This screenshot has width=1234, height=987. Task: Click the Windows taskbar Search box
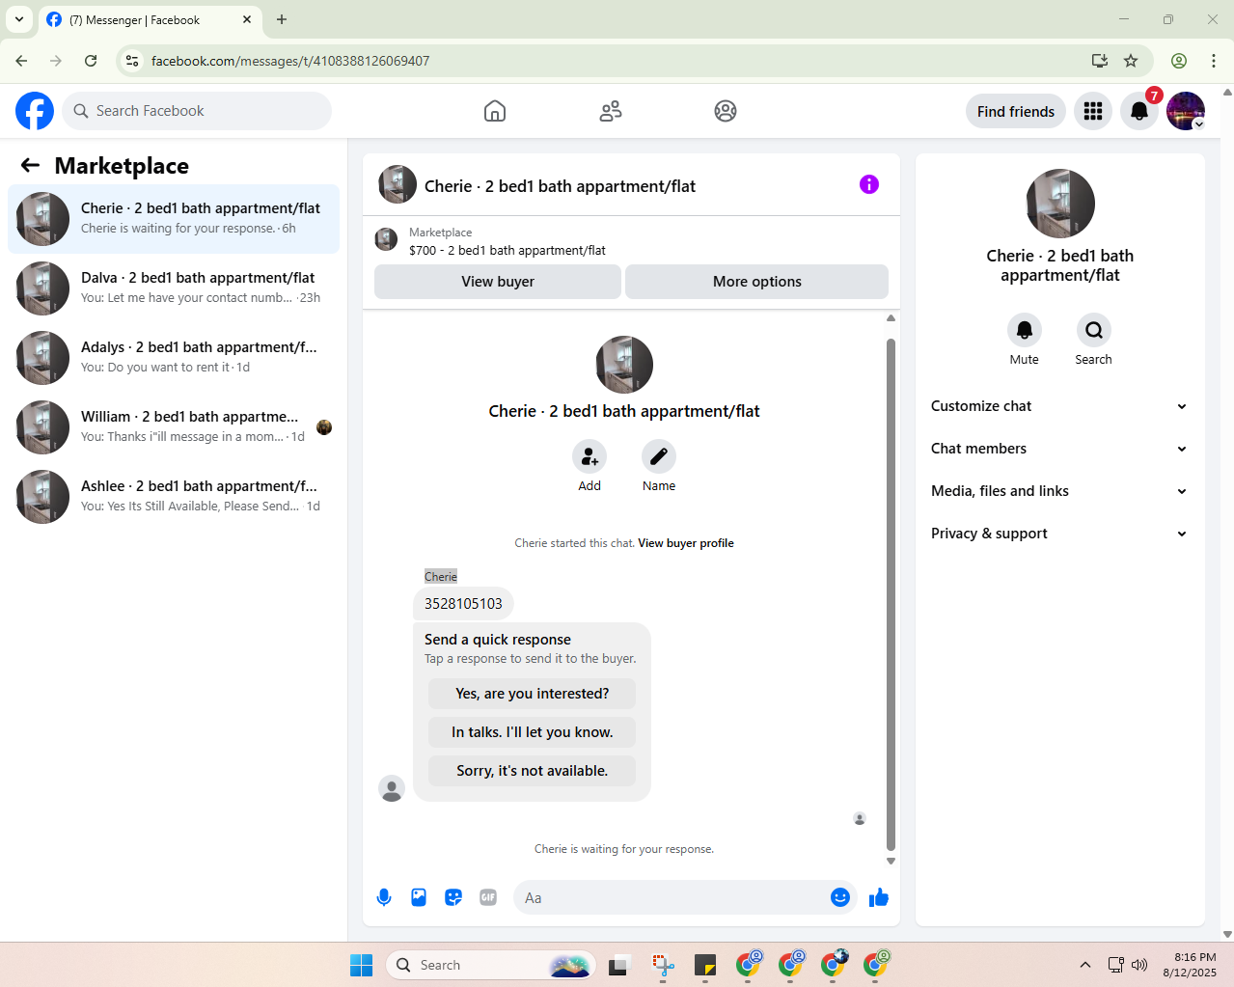pyautogui.click(x=491, y=965)
